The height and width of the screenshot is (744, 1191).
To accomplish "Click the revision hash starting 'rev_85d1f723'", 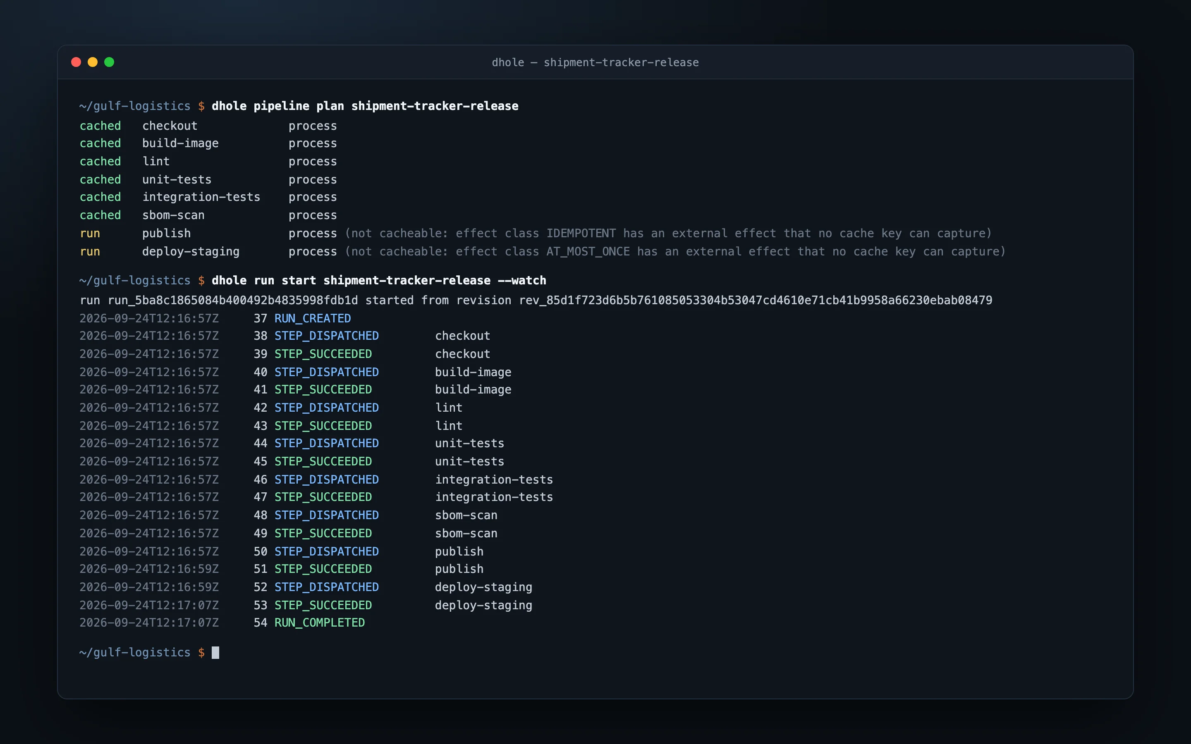I will (756, 300).
